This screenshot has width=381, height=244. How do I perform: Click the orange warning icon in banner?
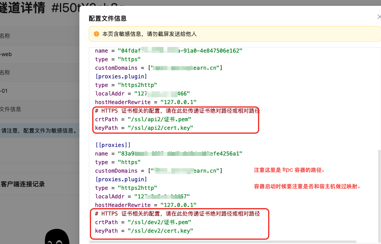coord(96,34)
